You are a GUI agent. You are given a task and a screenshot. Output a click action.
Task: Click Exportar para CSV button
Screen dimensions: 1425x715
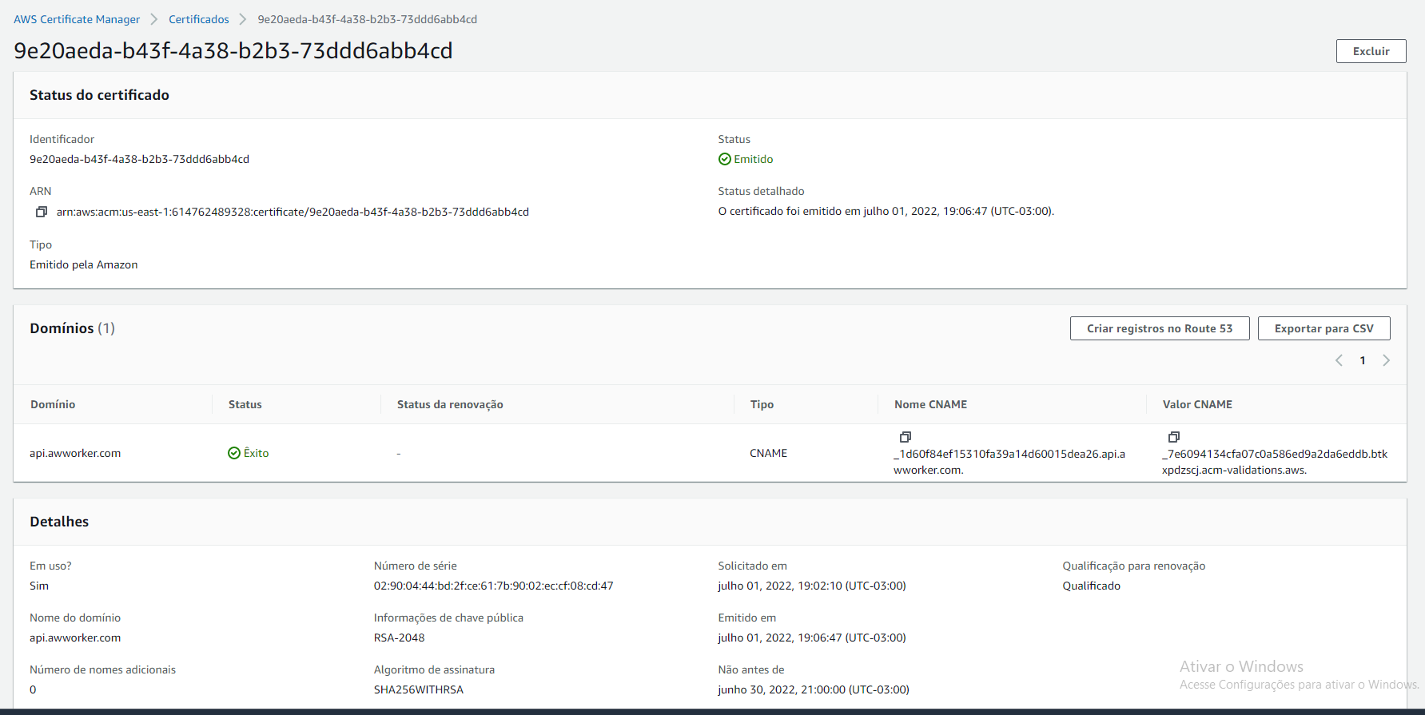pos(1323,328)
